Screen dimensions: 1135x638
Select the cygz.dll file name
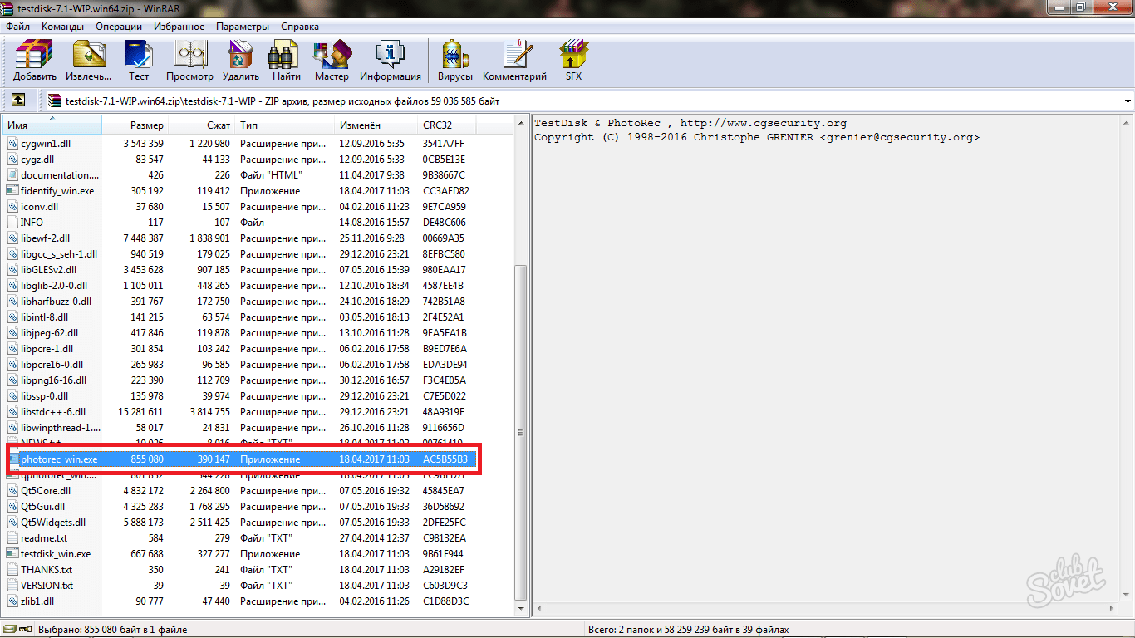pos(37,159)
